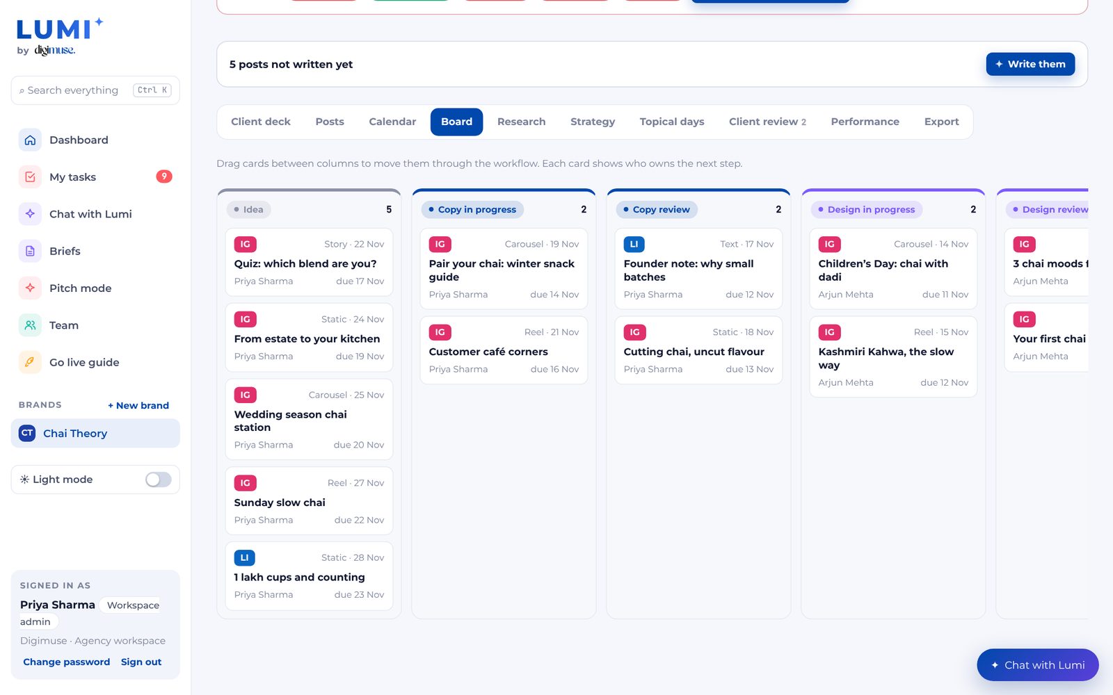The image size is (1113, 695).
Task: Switch to the Posts tab
Action: coord(330,122)
